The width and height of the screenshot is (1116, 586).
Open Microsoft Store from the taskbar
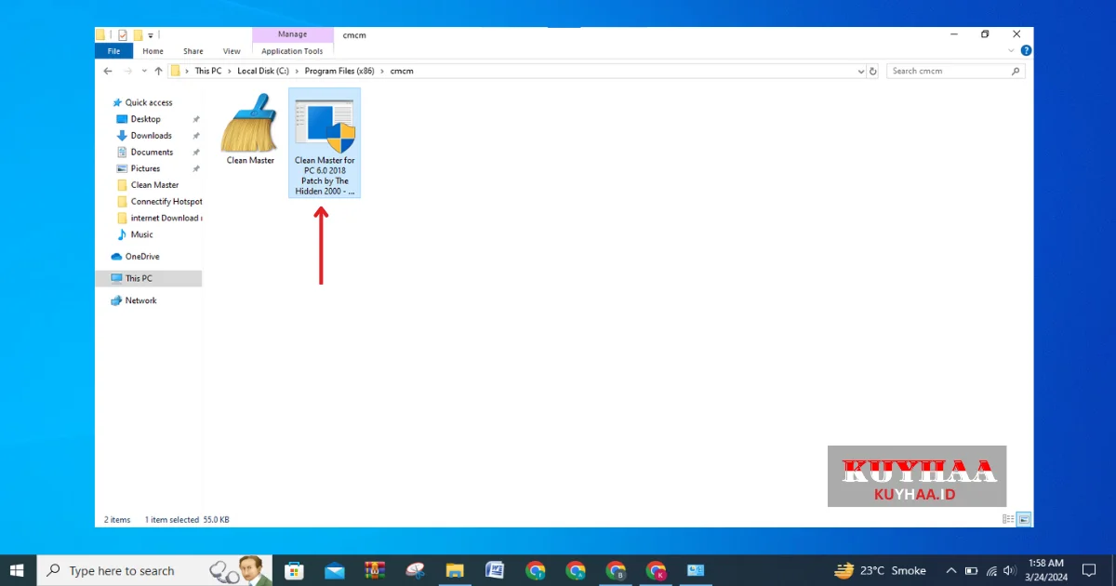coord(294,570)
